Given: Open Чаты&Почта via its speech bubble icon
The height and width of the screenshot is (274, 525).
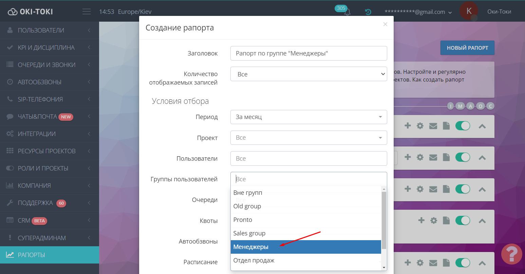Looking at the screenshot, I should point(10,116).
